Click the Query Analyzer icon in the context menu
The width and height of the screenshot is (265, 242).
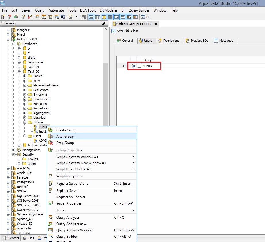point(50,218)
